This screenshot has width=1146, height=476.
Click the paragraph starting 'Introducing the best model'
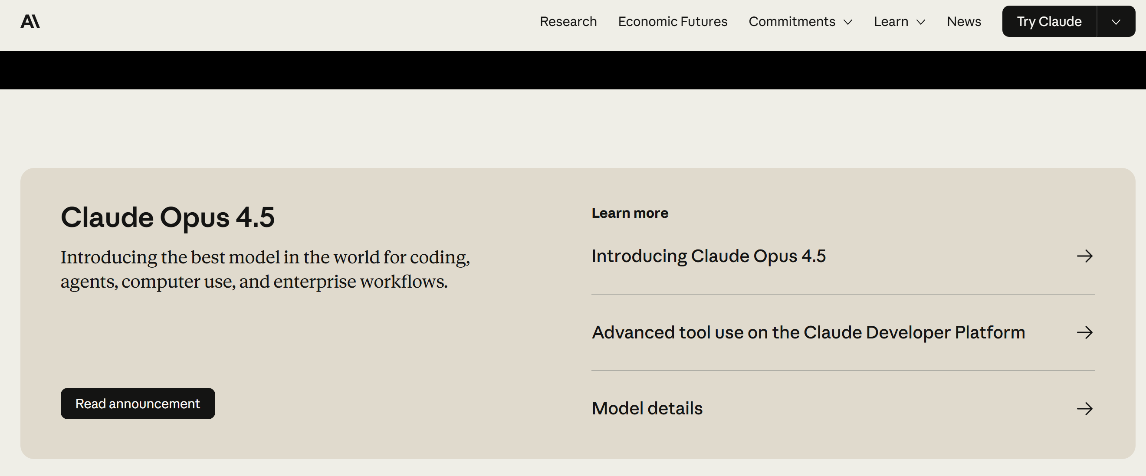pos(265,269)
